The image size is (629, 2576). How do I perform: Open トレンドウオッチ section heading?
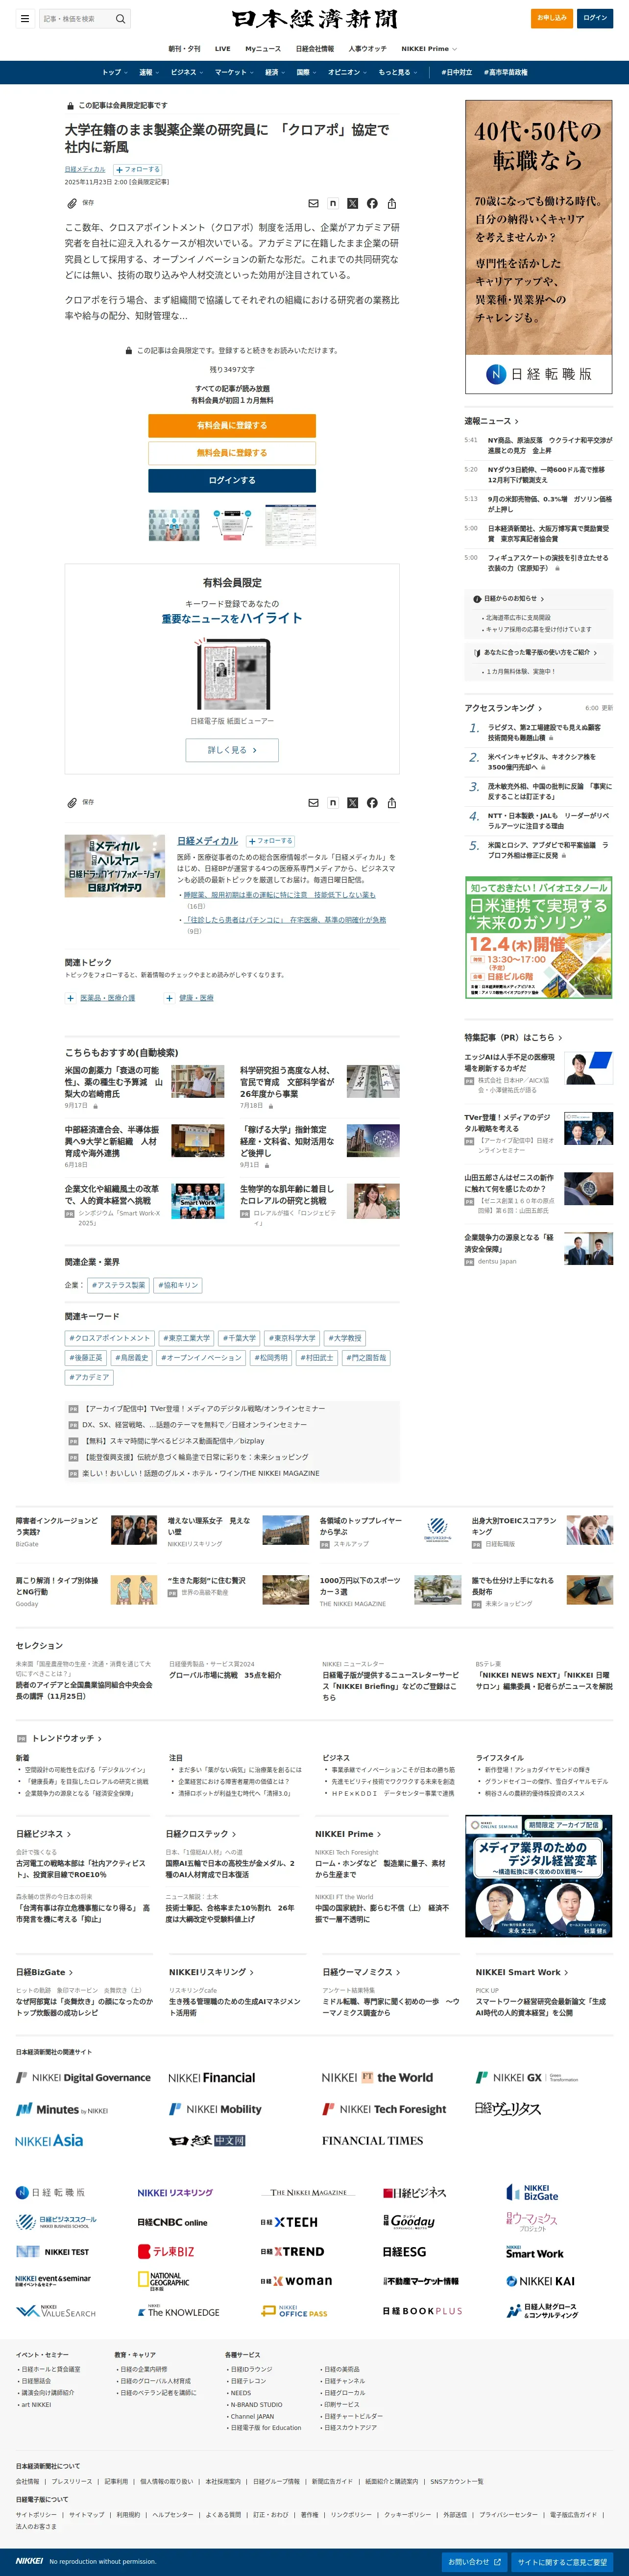click(66, 1738)
